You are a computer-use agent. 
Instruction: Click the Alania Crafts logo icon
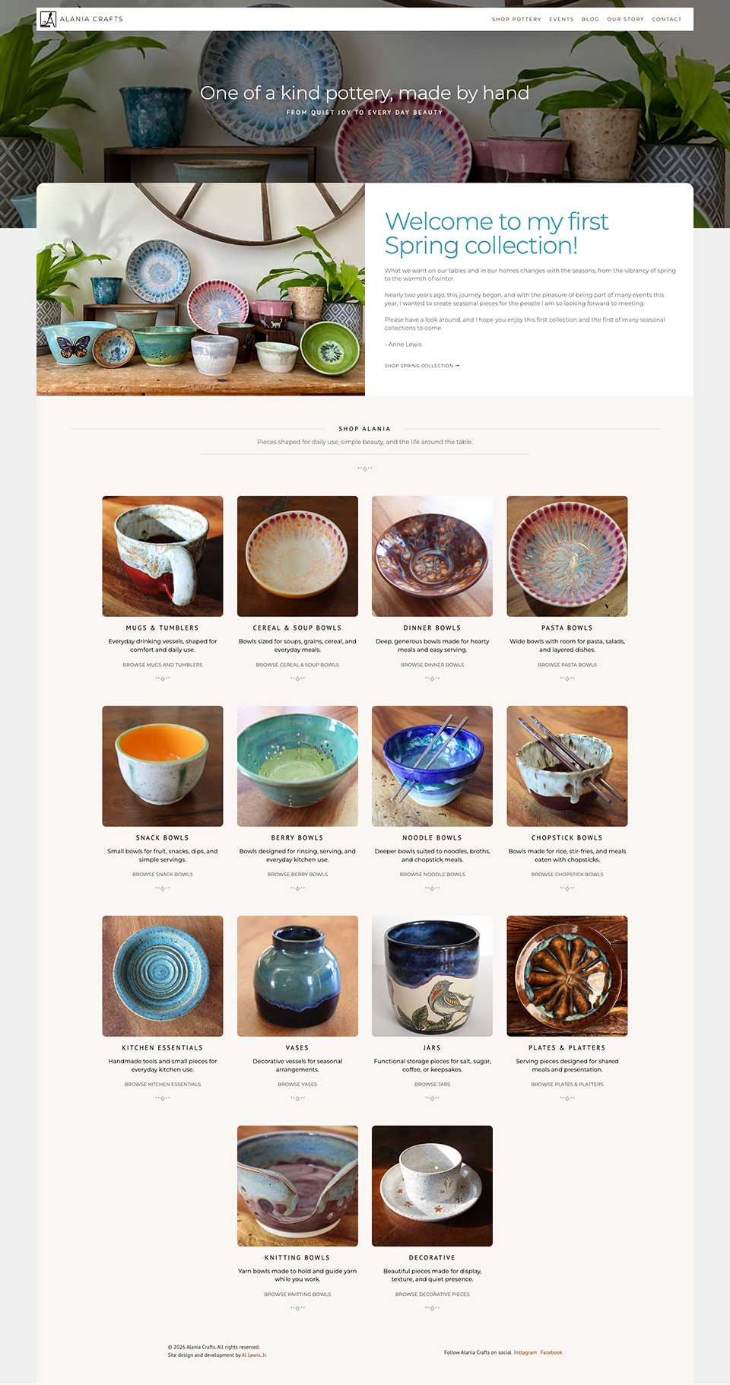coord(48,19)
